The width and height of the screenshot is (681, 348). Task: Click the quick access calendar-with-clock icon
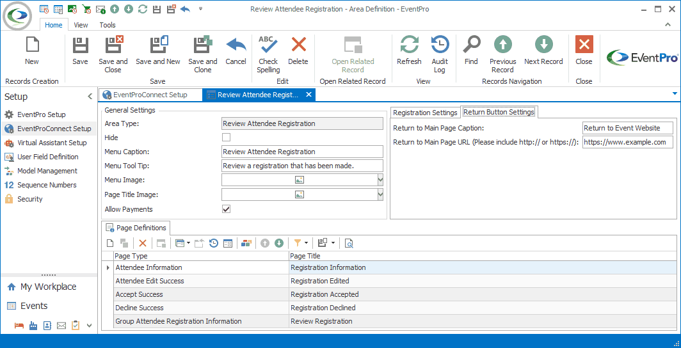click(x=44, y=9)
